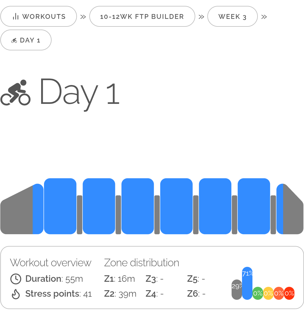Click the gray cool-down ramp segment

293,217
